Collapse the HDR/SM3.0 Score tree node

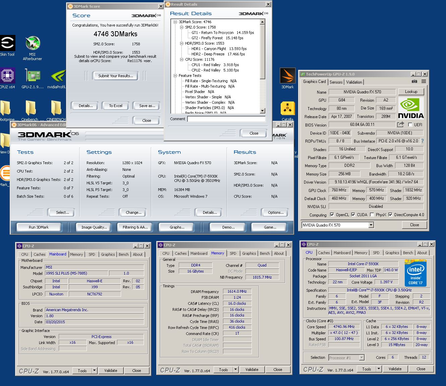click(181, 43)
